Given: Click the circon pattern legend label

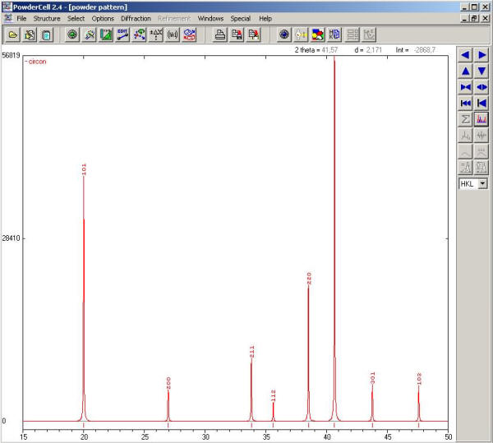Looking at the screenshot, I should [x=36, y=62].
